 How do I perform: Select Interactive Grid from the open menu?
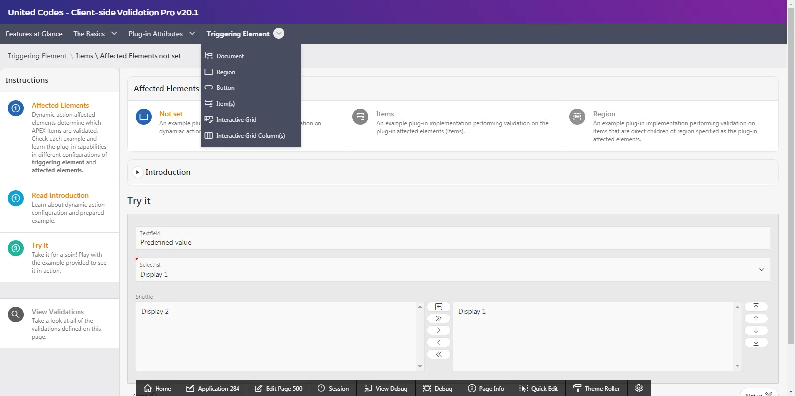236,120
